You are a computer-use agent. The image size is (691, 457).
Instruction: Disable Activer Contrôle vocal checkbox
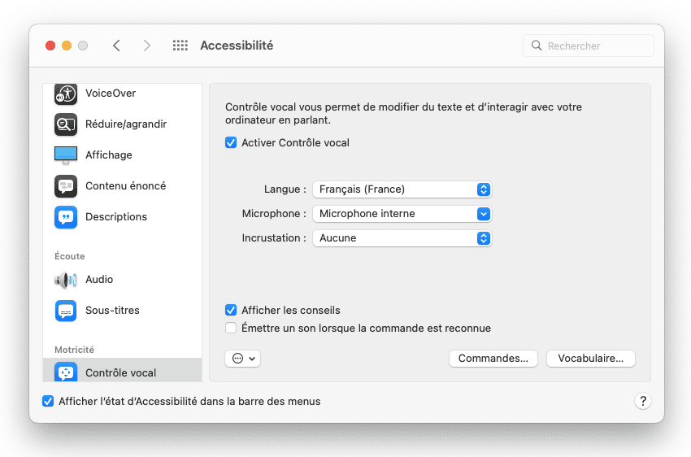coord(231,143)
